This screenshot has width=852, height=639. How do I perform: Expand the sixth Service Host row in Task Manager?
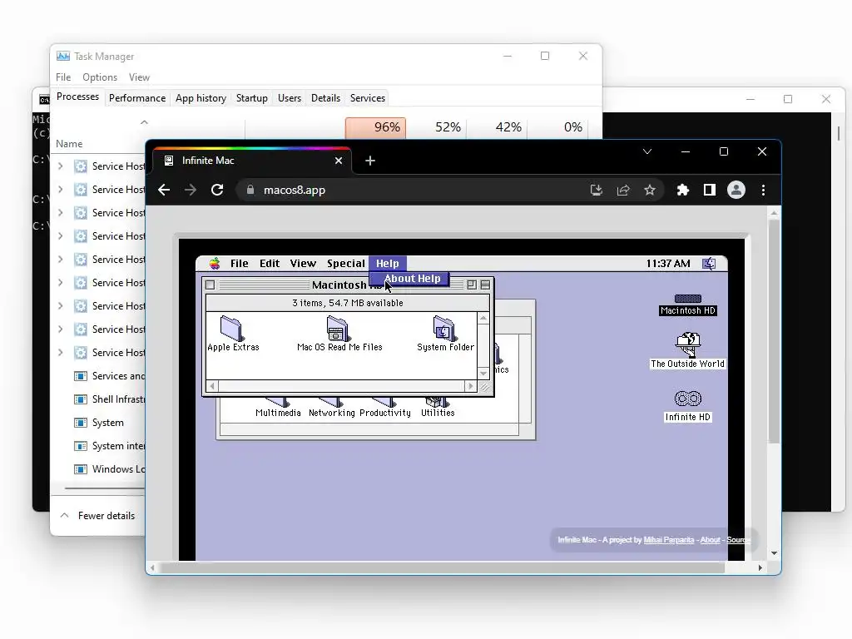tap(60, 283)
